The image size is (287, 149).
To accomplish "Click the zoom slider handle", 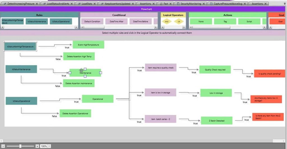I will pyautogui.click(x=20, y=146).
